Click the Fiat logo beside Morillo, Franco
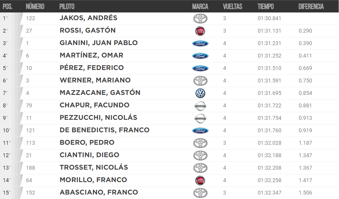339x199 pixels. 200,181
